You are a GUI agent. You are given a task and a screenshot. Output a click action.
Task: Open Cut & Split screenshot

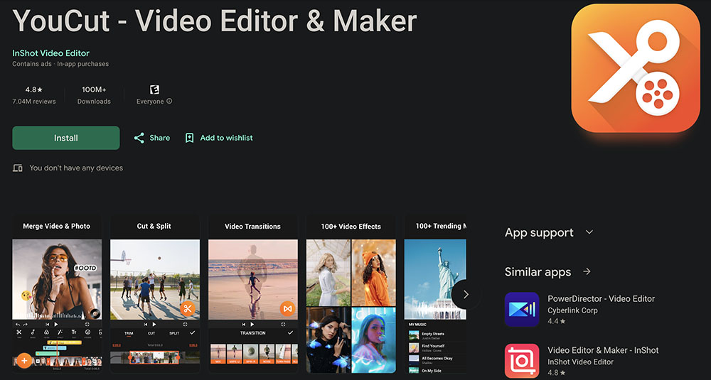[x=154, y=294]
